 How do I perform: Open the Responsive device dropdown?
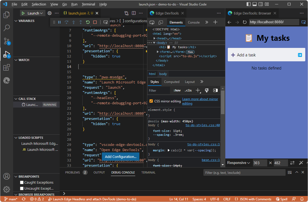238,163
